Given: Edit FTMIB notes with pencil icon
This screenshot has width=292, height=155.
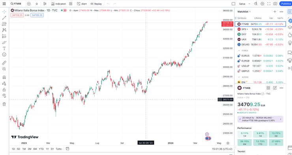Looking at the screenshot, I should coord(275,88).
